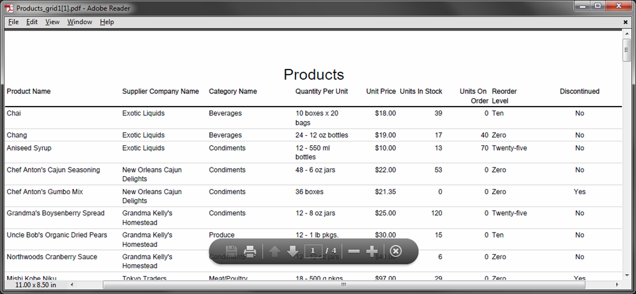
Task: Close the document using menu bar X
Action: tap(625, 22)
